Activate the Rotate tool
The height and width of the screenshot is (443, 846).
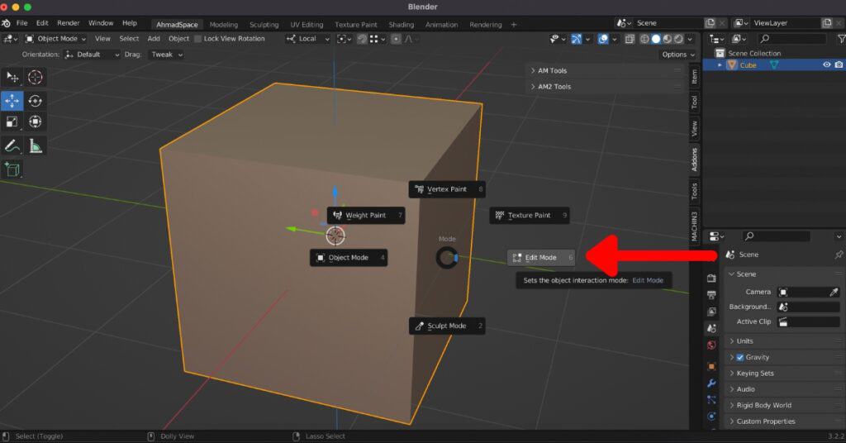(36, 100)
